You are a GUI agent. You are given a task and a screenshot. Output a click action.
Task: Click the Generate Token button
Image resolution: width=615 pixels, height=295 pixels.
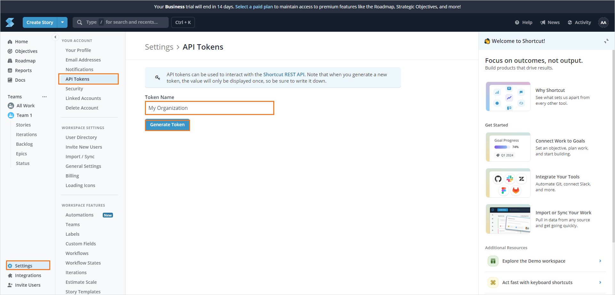point(167,125)
